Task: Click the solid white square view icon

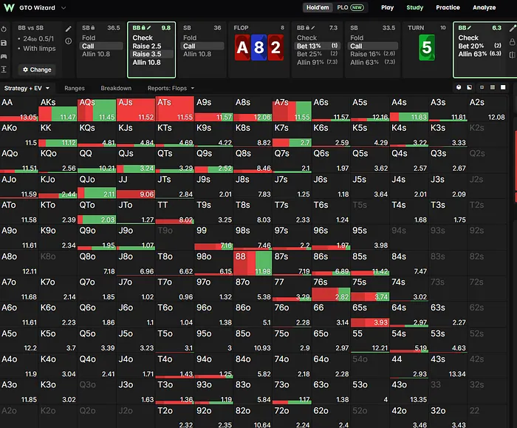Action: pos(503,87)
